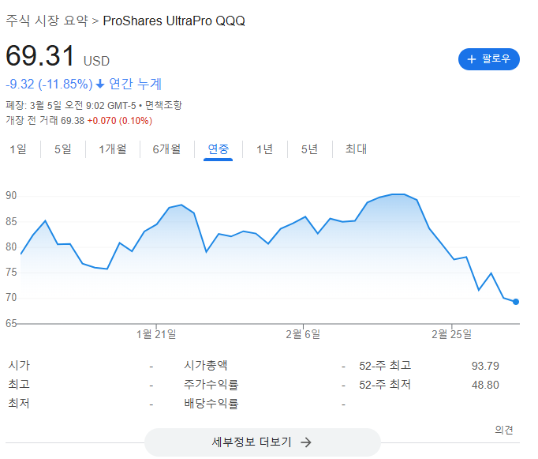Image resolution: width=538 pixels, height=459 pixels.
Task: Click the blue endpoint dot on chart
Action: 516,302
